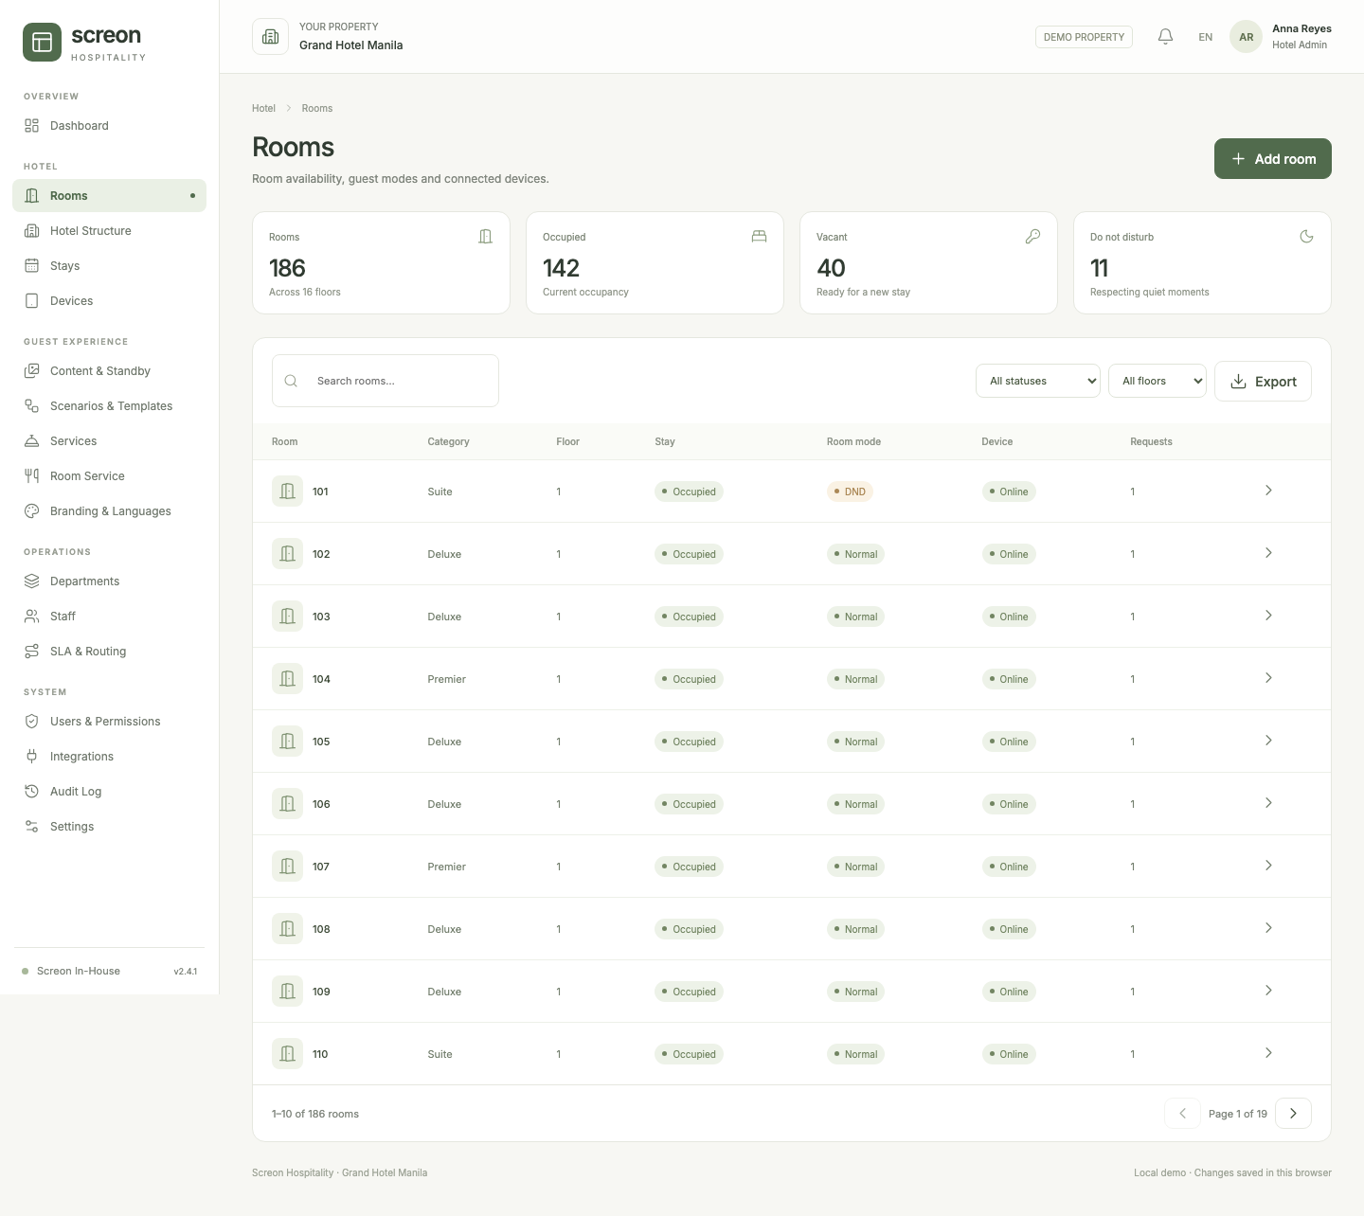Export the rooms list
Image resolution: width=1364 pixels, height=1216 pixels.
pos(1263,381)
